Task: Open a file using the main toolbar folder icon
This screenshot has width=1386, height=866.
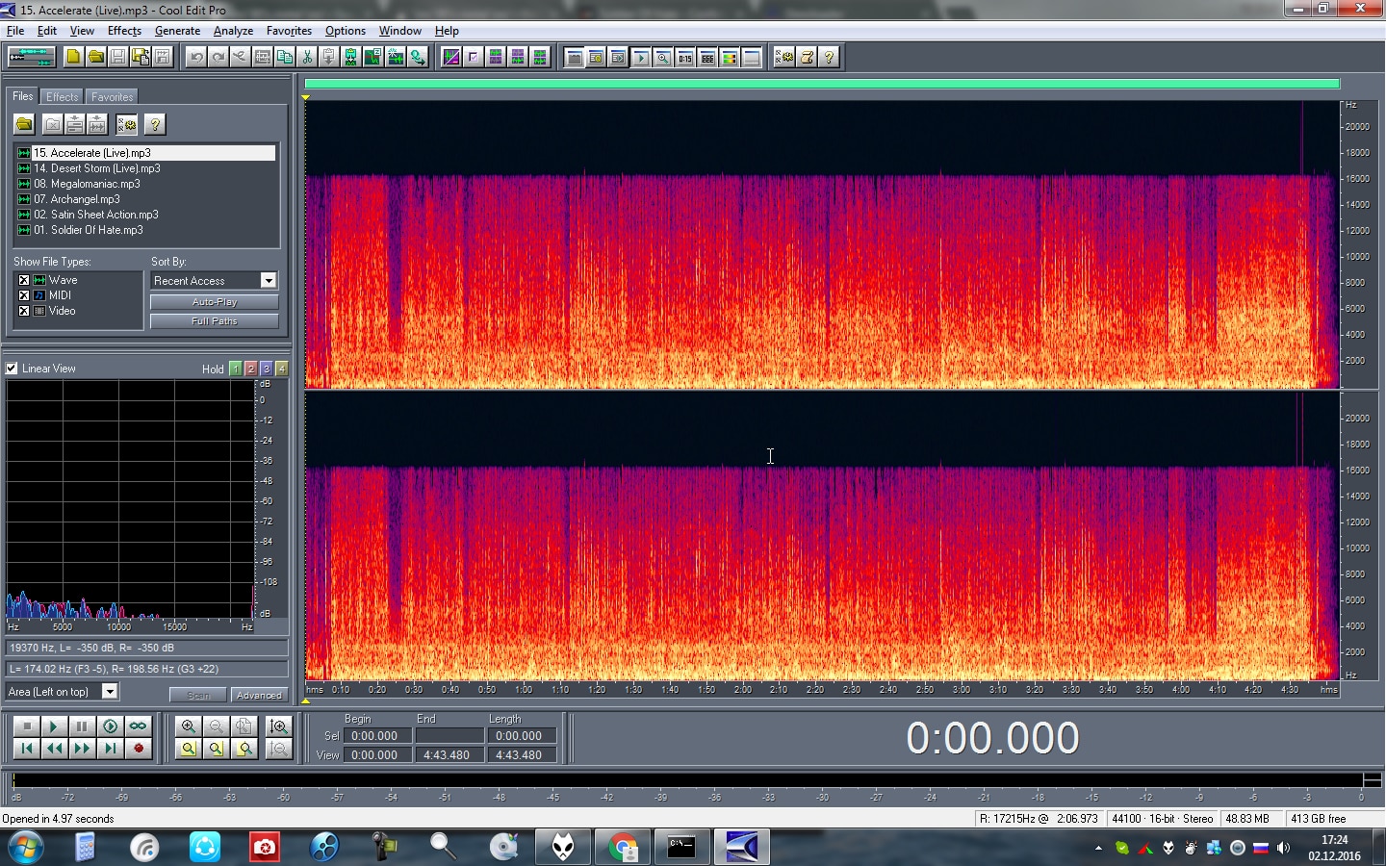Action: coord(95,57)
